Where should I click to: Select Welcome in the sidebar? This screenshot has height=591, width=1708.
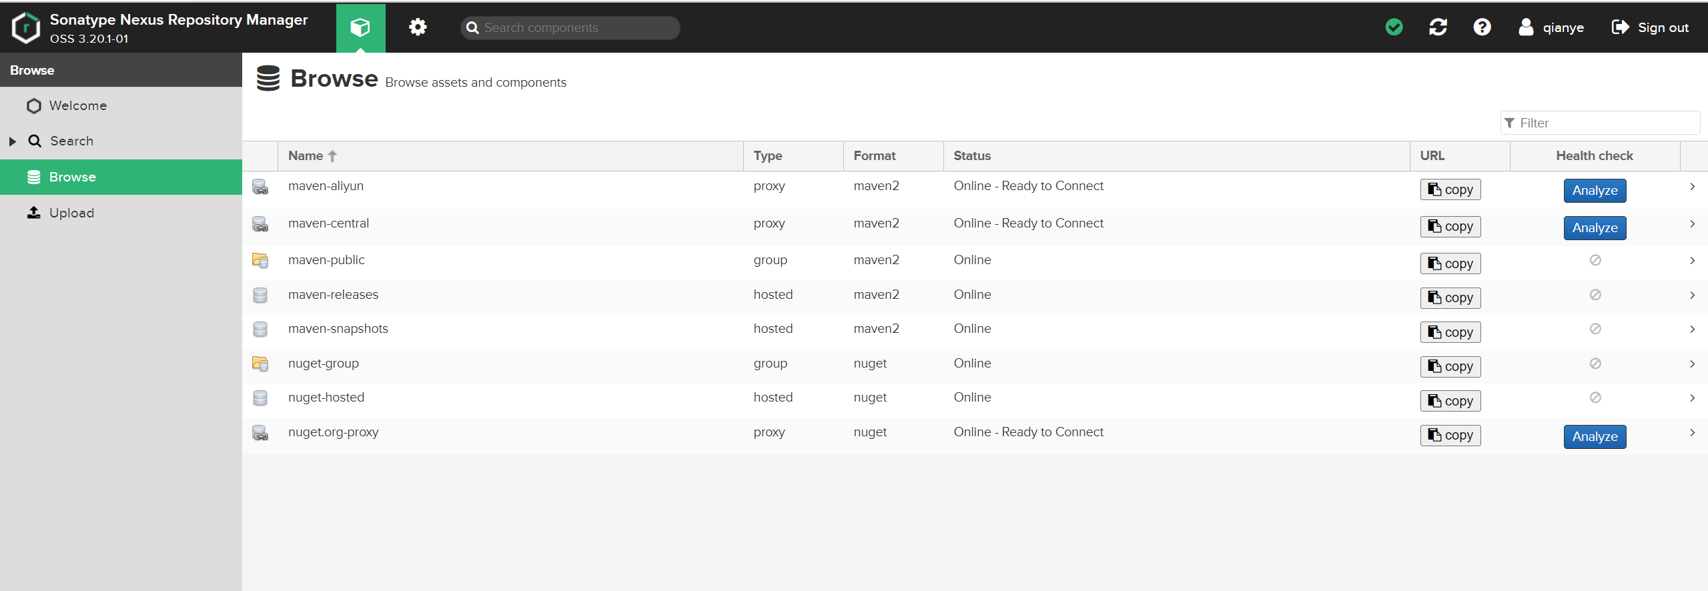tap(121, 105)
